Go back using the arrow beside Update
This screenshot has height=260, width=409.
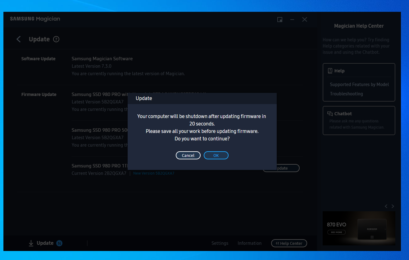19,39
